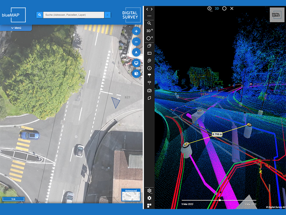Click the location pin marker tool
286x215 pixels.
[x=149, y=61]
